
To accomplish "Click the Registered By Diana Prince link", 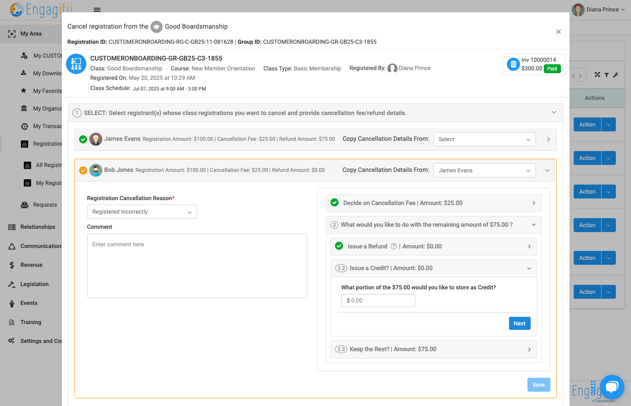I will [414, 68].
